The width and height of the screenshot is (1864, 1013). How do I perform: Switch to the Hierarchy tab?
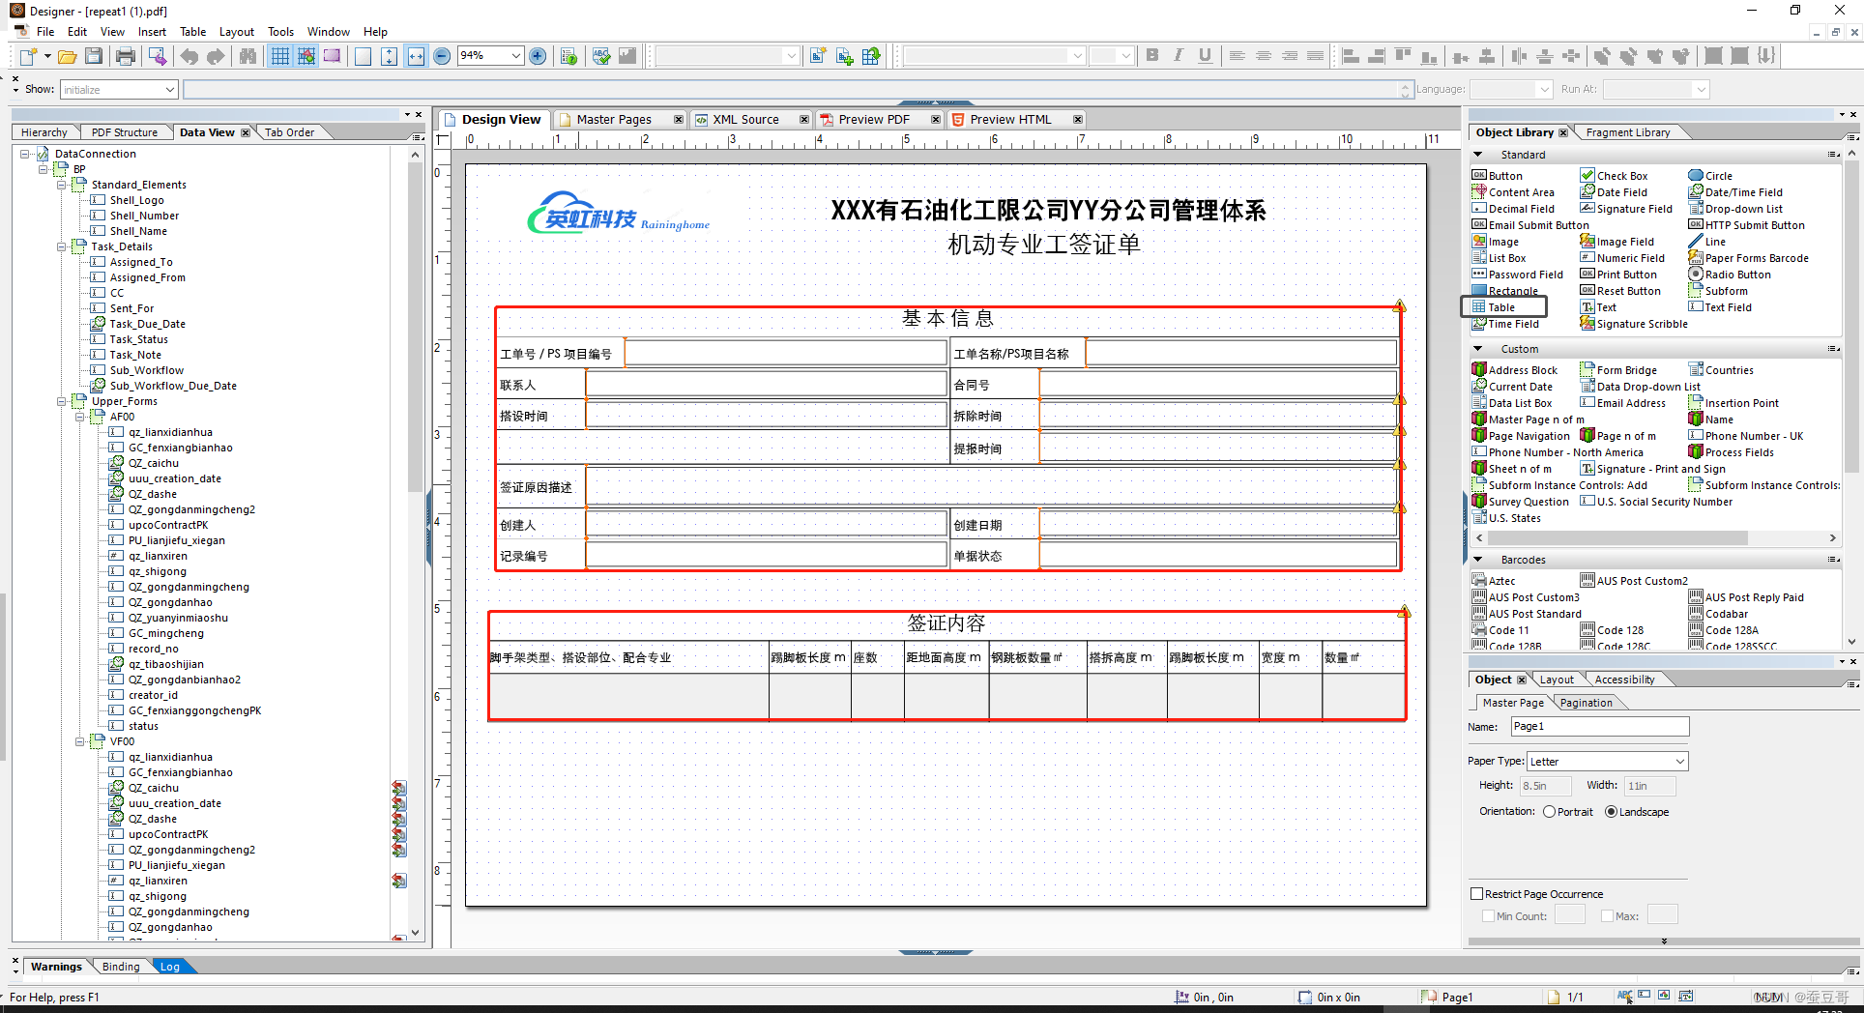[44, 132]
